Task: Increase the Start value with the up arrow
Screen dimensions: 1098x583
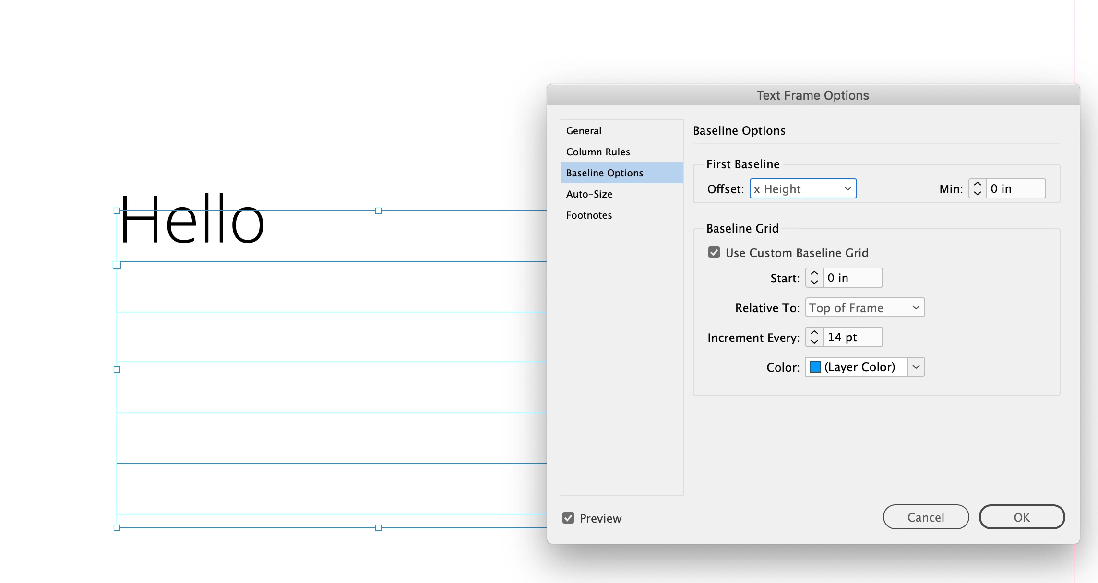Action: pyautogui.click(x=814, y=273)
